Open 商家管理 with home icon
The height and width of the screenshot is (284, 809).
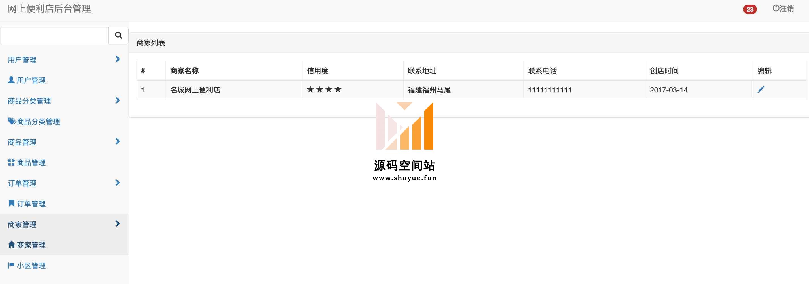tap(27, 245)
